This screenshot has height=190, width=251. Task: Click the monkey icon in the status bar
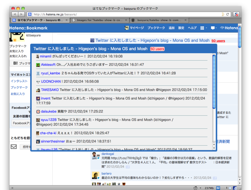(195, 188)
